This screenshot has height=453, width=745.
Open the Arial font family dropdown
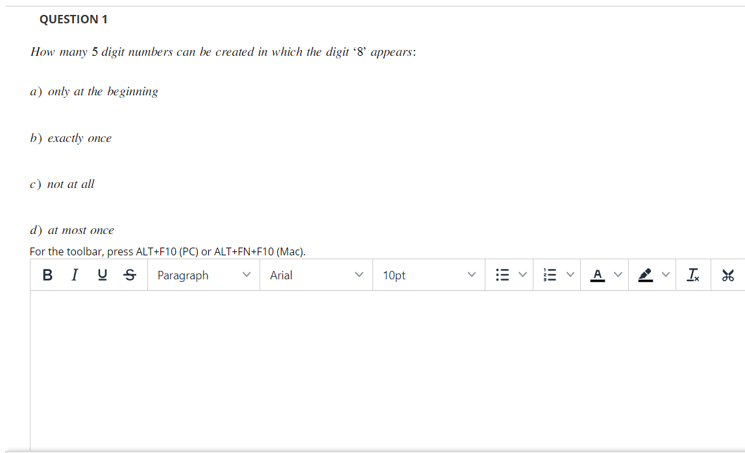tap(315, 275)
